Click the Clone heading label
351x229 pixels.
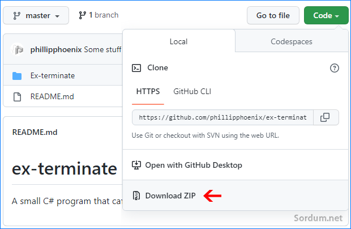(157, 67)
